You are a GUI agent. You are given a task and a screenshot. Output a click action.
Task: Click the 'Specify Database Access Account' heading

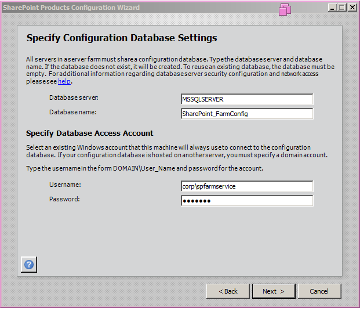pos(89,133)
